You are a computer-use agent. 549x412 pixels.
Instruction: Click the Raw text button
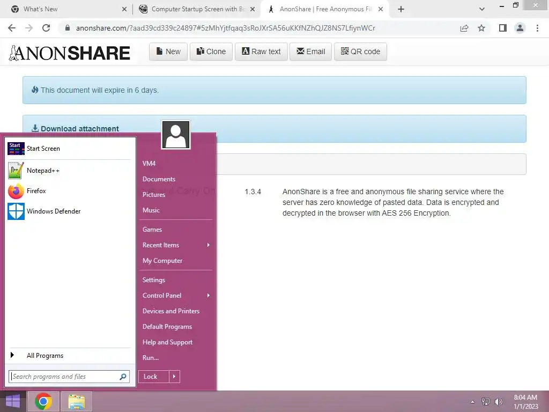click(x=261, y=51)
